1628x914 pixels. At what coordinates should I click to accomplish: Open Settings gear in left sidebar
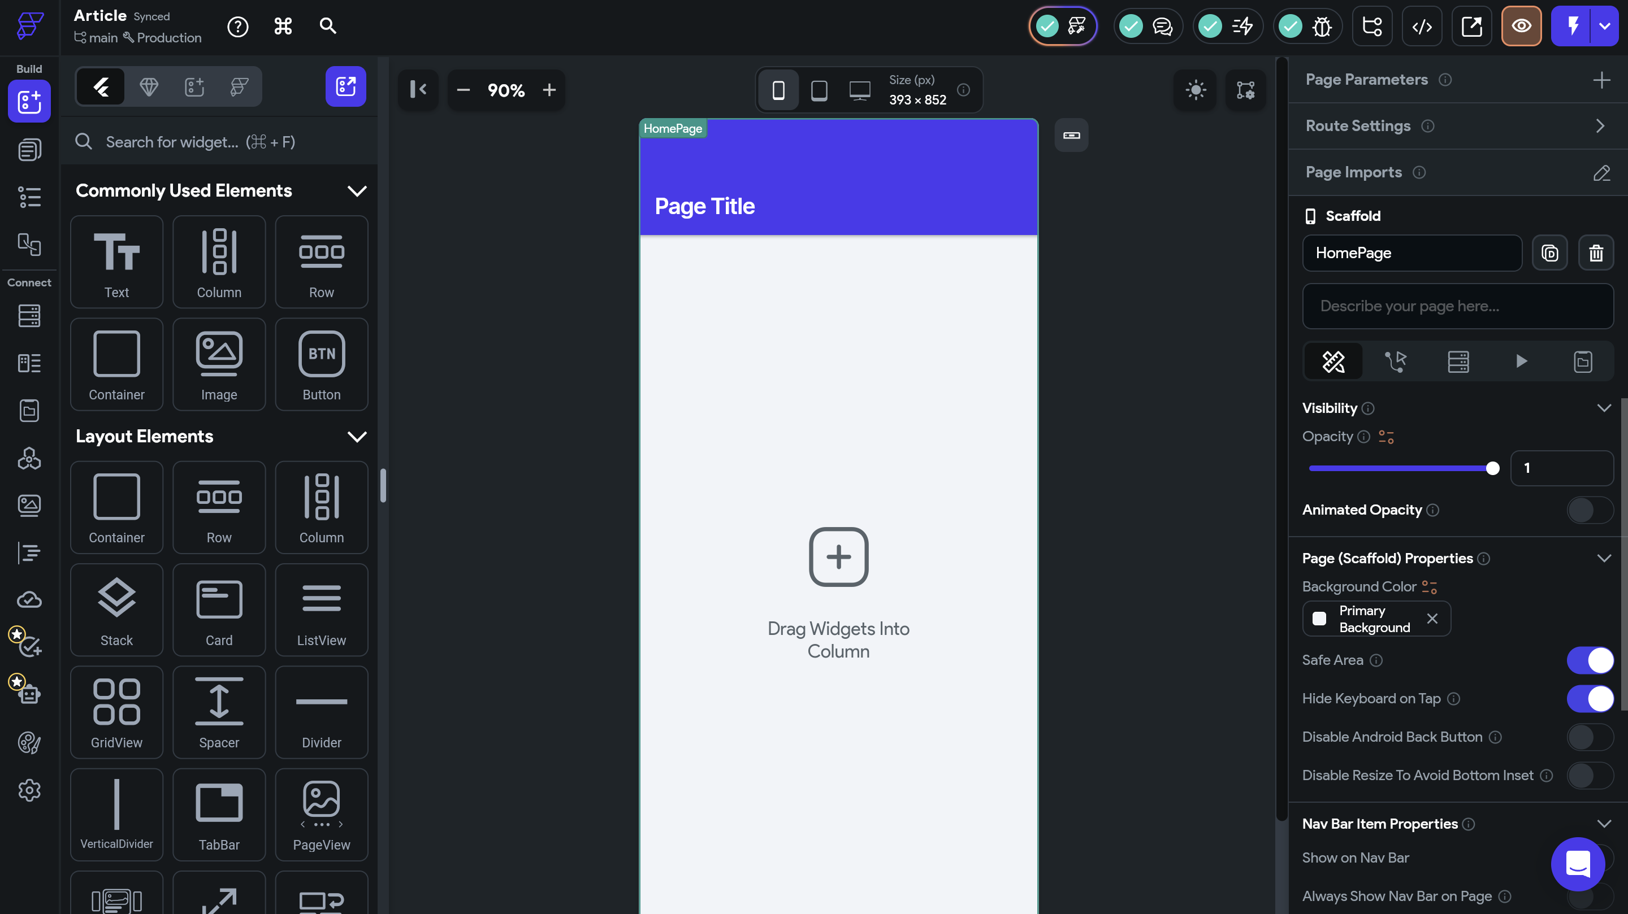[x=29, y=790]
